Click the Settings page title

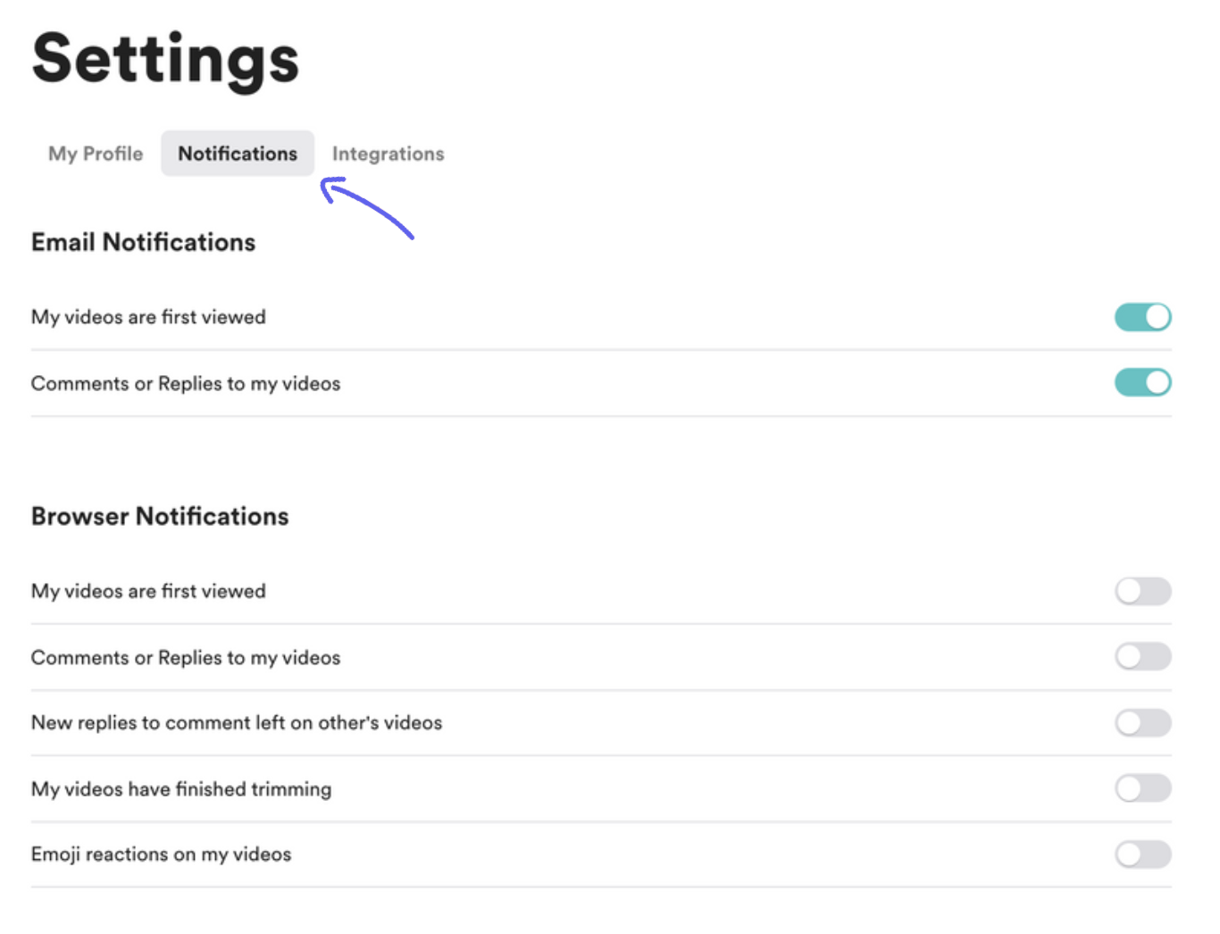pyautogui.click(x=165, y=60)
